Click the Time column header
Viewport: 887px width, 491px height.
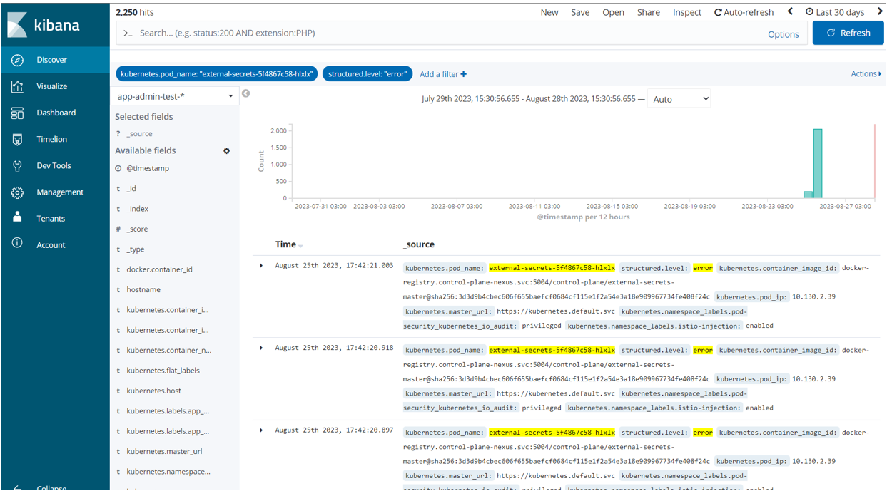pyautogui.click(x=285, y=244)
